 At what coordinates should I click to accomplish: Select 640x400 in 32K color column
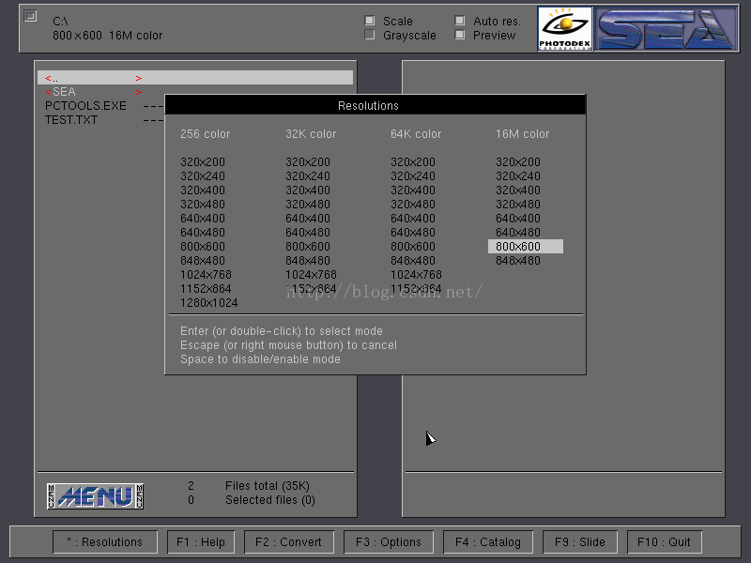point(308,219)
